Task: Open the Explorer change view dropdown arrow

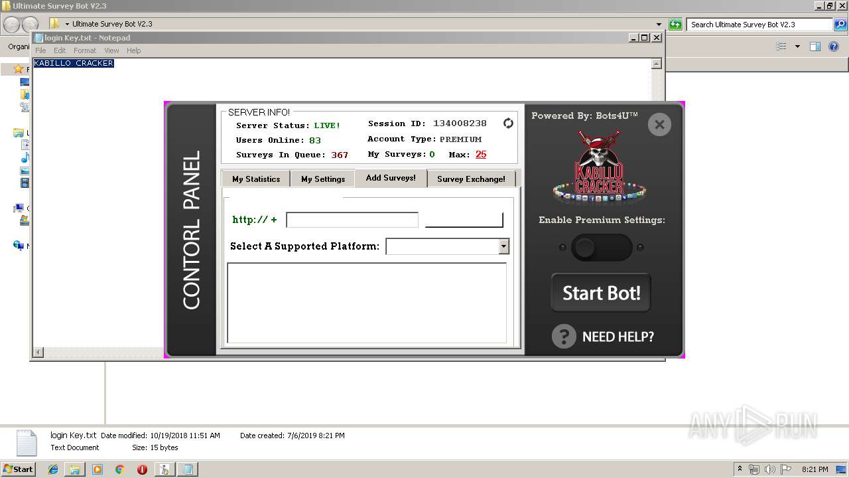Action: pos(797,46)
